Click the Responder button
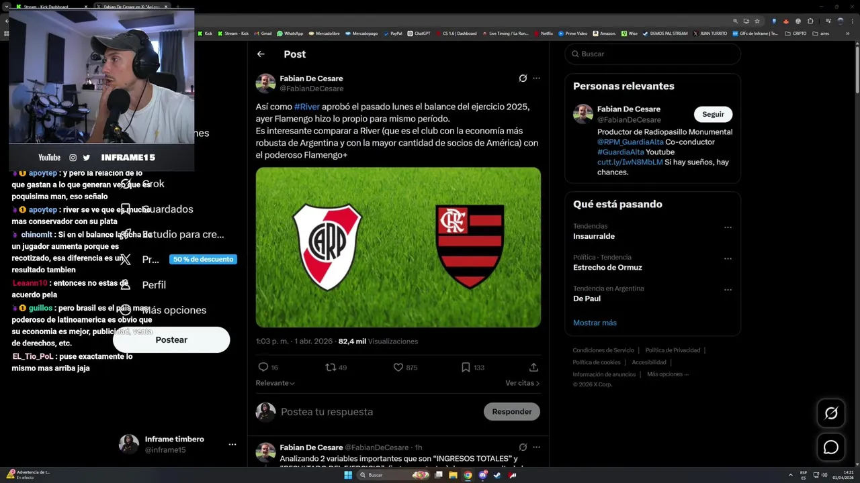Screen dimensions: 860x483 click(x=512, y=412)
